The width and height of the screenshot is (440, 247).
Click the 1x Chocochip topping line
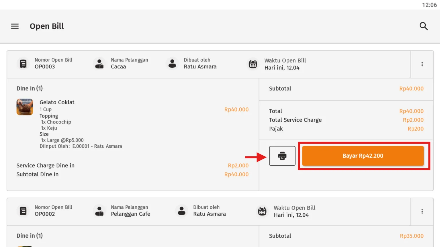click(x=56, y=122)
